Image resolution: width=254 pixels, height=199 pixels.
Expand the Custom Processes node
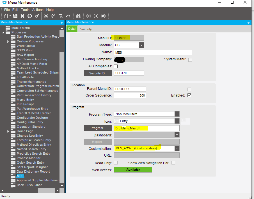click(8, 41)
